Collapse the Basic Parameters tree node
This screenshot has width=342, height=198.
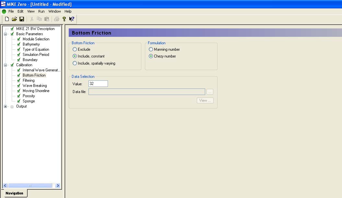5,34
